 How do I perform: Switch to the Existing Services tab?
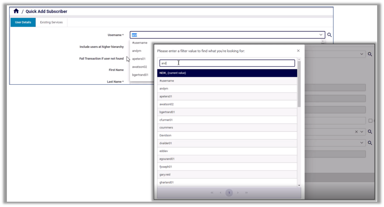pyautogui.click(x=51, y=22)
